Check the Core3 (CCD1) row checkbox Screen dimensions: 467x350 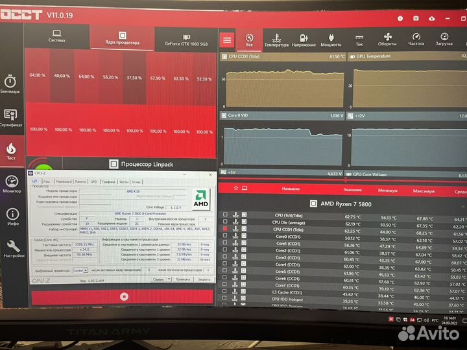coord(225,257)
